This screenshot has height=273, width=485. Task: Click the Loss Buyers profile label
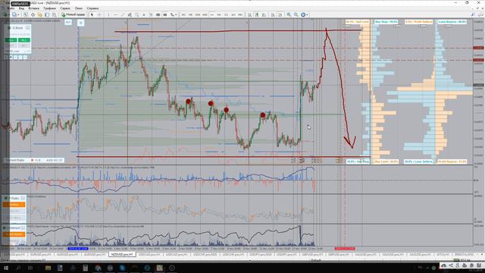[452, 22]
